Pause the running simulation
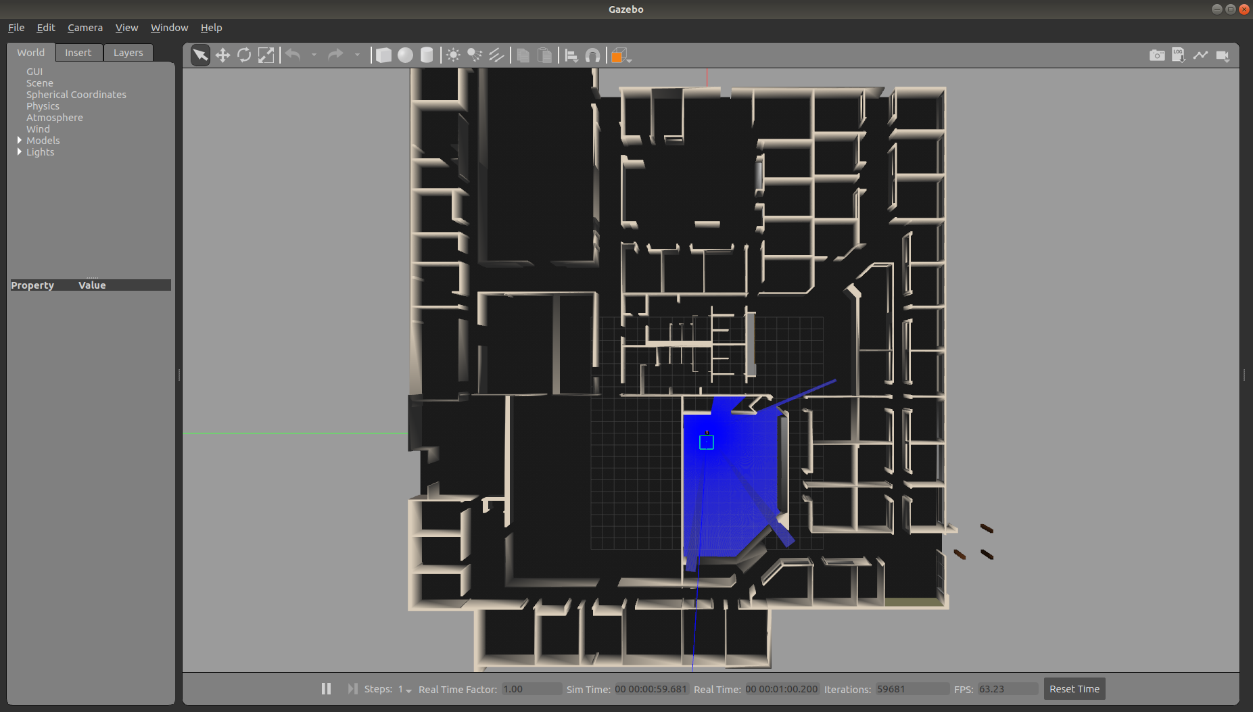 coord(326,688)
